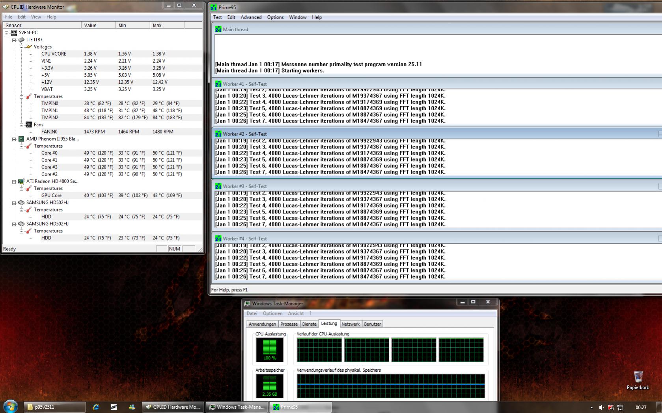Switch to the Dienste tab
662x413 pixels.
coord(309,324)
